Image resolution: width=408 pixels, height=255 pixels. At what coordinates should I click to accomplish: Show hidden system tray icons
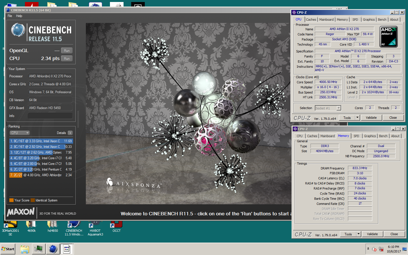click(368, 249)
